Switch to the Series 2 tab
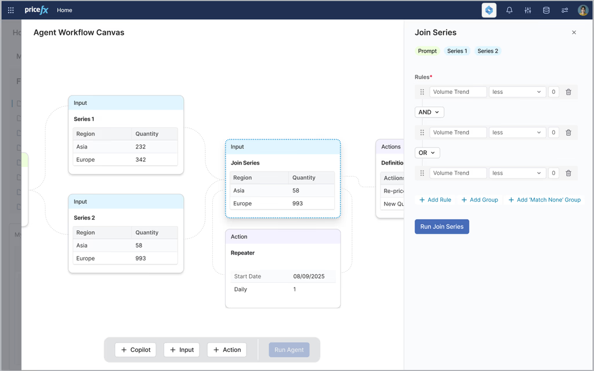 pyautogui.click(x=487, y=51)
